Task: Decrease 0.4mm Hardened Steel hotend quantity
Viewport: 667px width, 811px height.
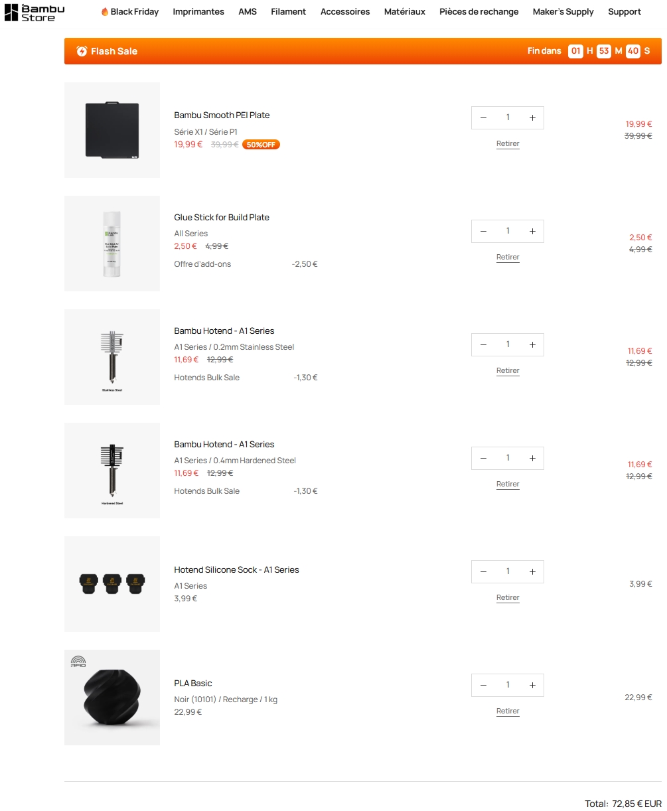Action: (483, 459)
